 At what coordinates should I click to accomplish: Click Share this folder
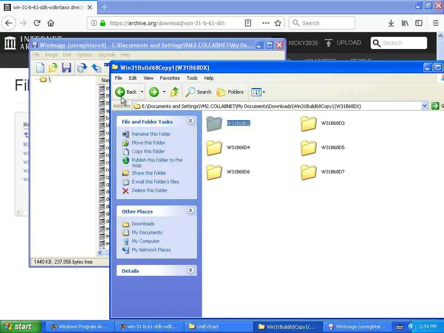pyautogui.click(x=149, y=173)
